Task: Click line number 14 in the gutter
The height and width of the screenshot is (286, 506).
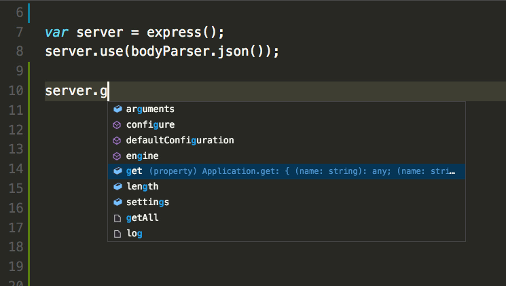Action: [x=16, y=168]
